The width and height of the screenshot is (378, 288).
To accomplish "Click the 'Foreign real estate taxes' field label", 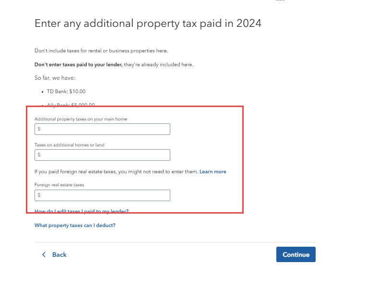I will tap(59, 184).
